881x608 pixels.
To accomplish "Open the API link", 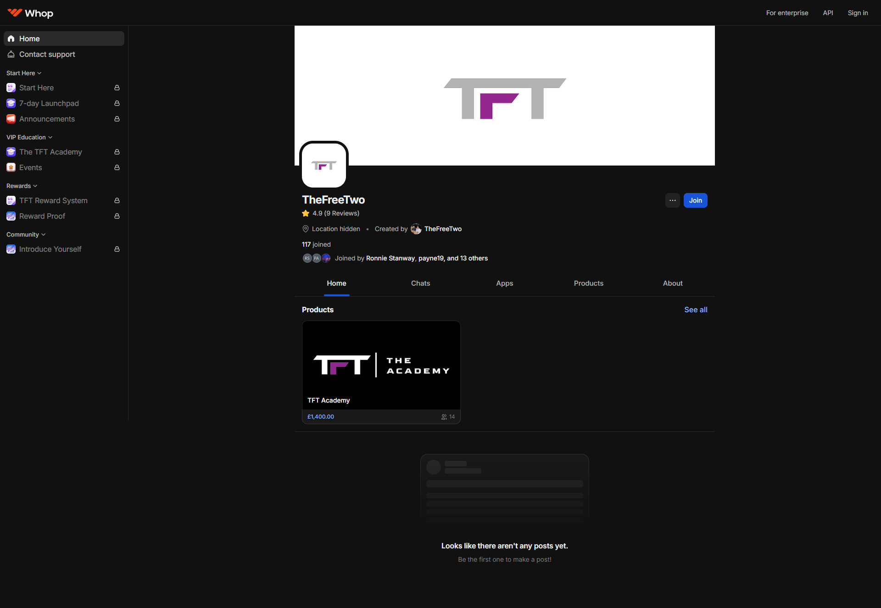I will [x=828, y=13].
